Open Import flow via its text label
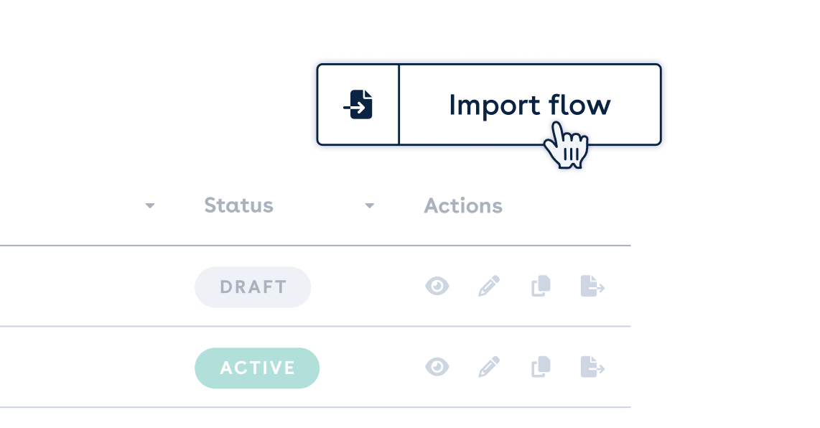Image resolution: width=820 pixels, height=428 pixels. [x=531, y=104]
